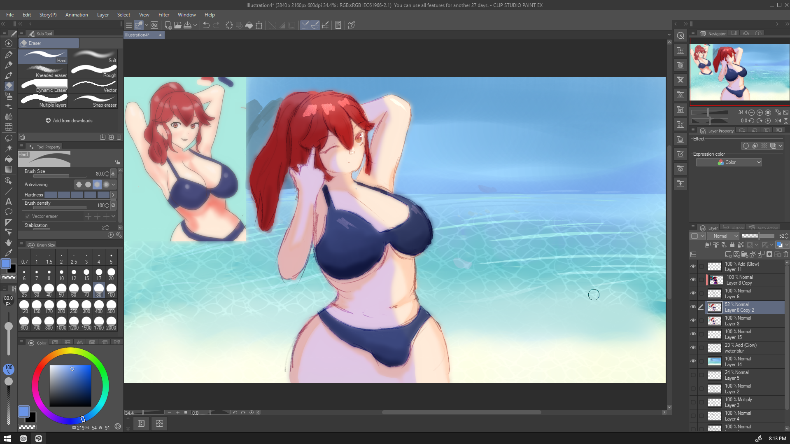Click the layer opacity slider

pos(758,236)
